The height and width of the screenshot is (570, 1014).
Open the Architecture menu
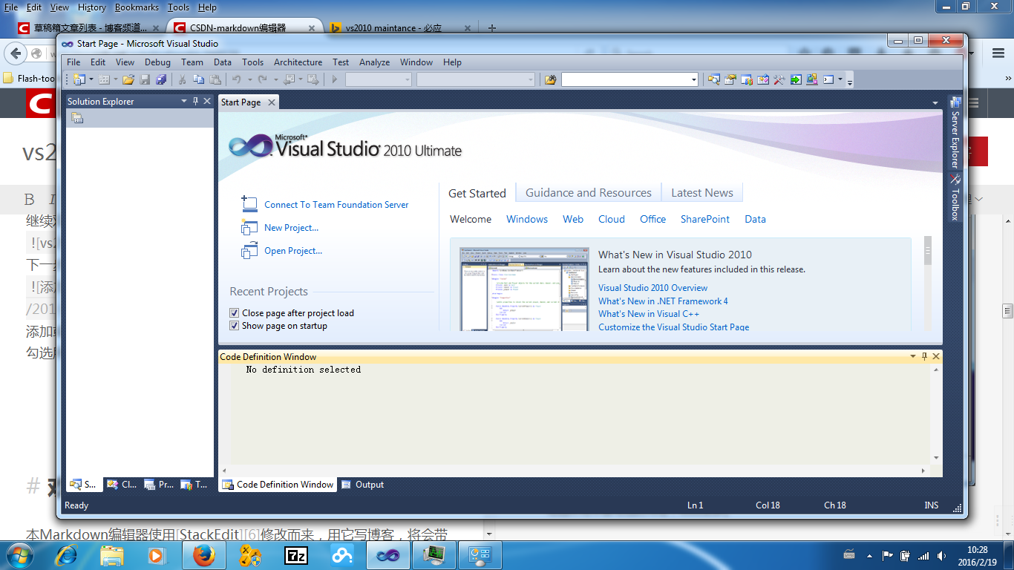coord(298,62)
